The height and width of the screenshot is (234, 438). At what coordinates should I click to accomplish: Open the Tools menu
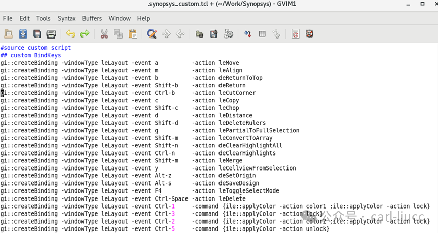coord(43,18)
